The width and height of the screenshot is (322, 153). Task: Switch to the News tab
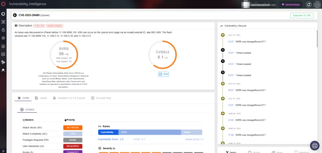[277, 152]
